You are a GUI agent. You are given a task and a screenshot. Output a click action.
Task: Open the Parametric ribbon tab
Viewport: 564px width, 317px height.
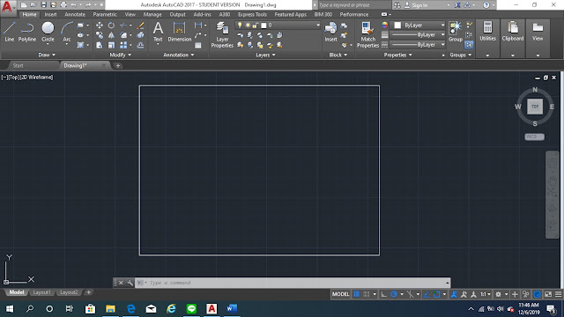click(105, 14)
